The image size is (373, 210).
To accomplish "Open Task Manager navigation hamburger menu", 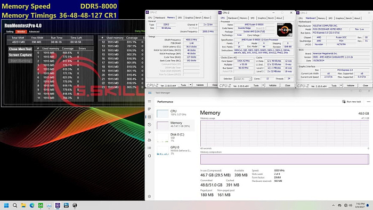I will click(149, 101).
